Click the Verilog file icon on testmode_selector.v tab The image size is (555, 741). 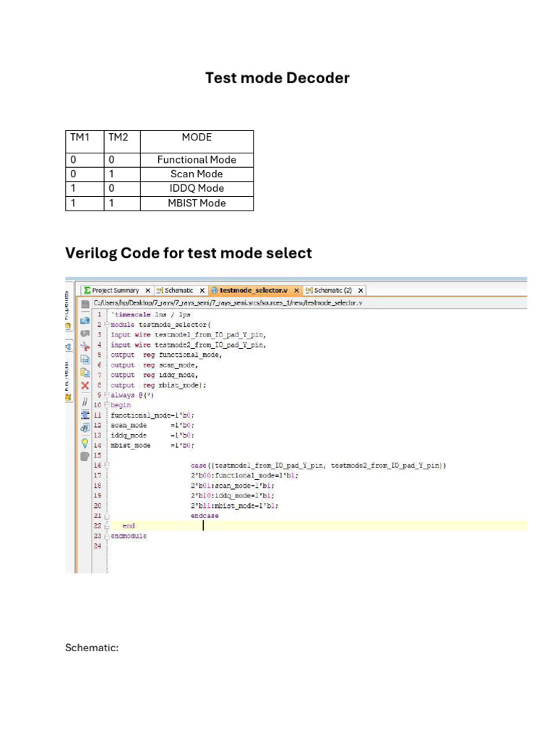click(x=214, y=290)
